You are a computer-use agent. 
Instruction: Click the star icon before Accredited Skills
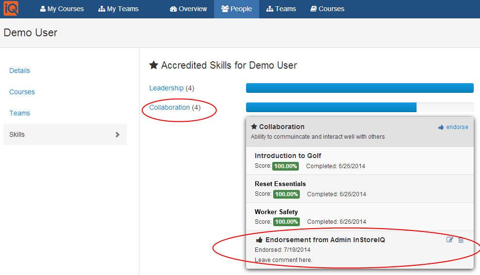tap(154, 65)
